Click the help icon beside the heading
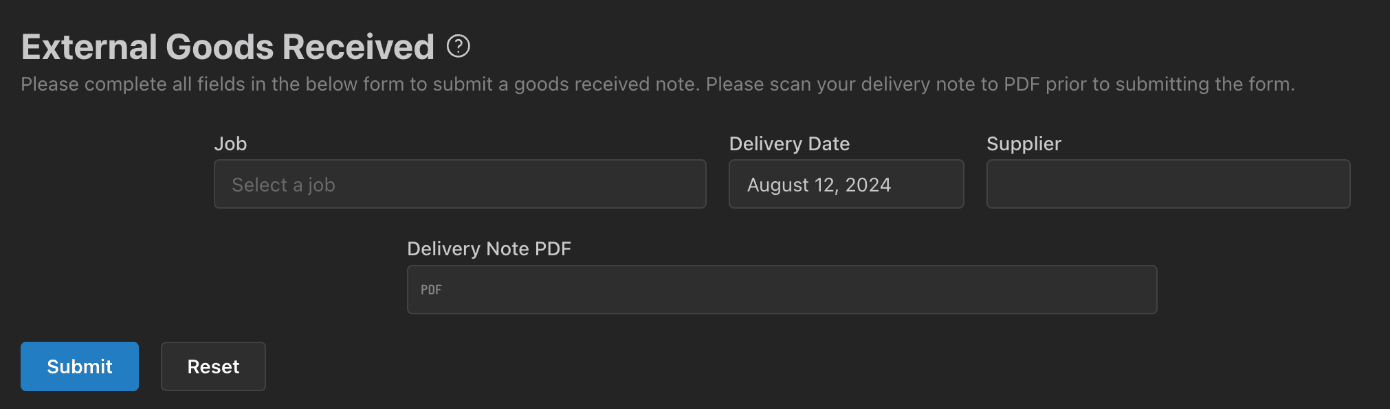This screenshot has height=409, width=1390. coord(459,47)
